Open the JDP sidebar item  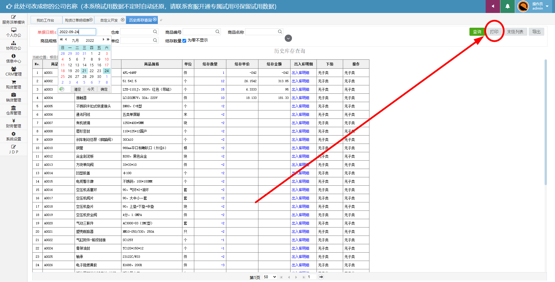coord(14,149)
